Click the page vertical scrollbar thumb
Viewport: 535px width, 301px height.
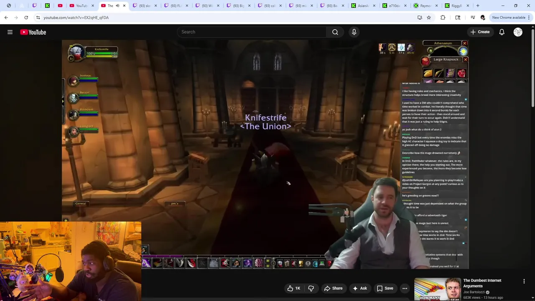(532, 68)
